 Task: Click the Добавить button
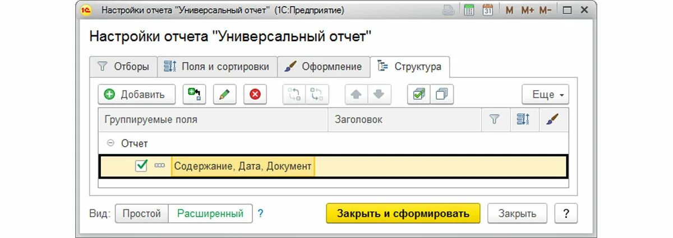[137, 95]
